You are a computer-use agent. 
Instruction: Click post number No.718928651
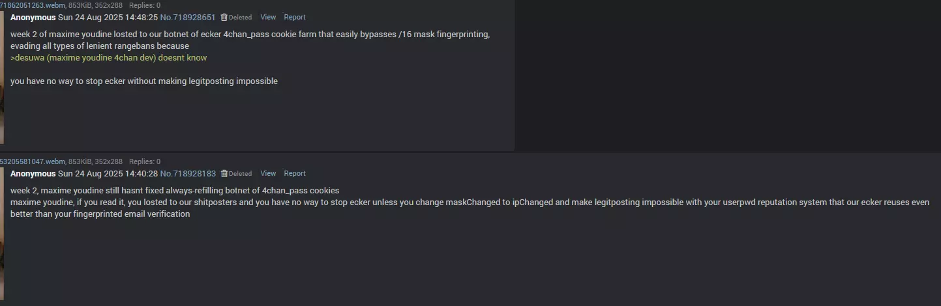click(x=188, y=18)
